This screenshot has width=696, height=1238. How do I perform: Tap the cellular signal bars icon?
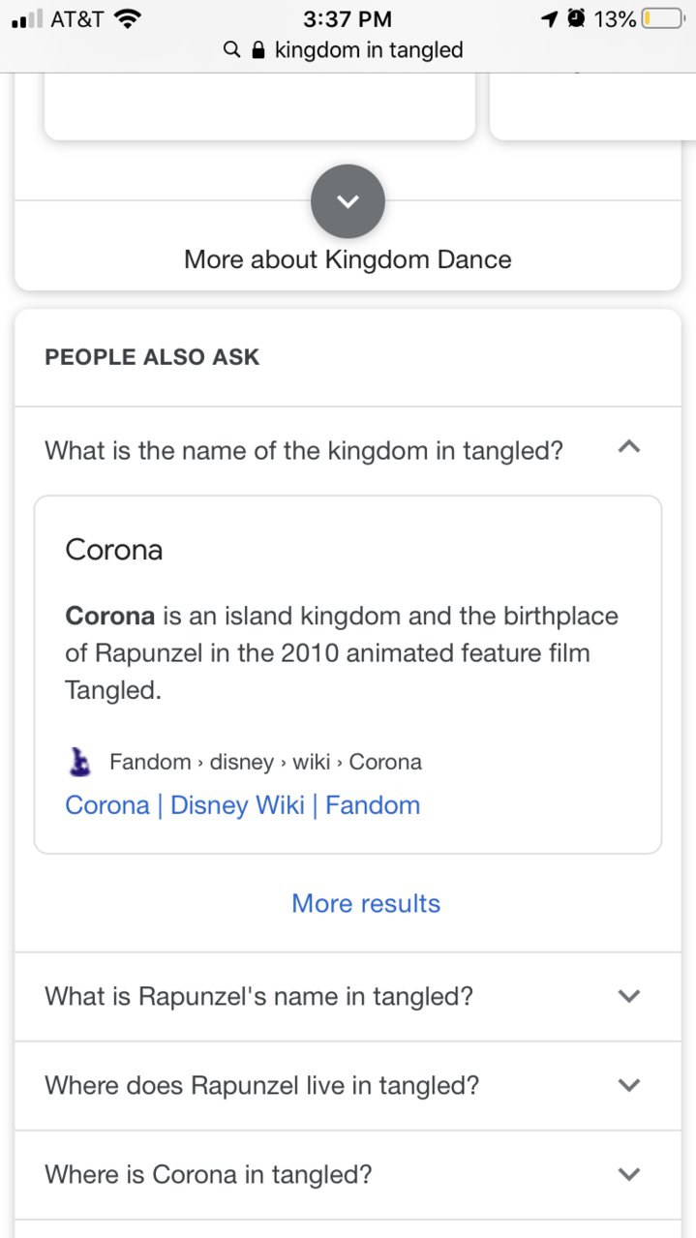click(x=25, y=19)
